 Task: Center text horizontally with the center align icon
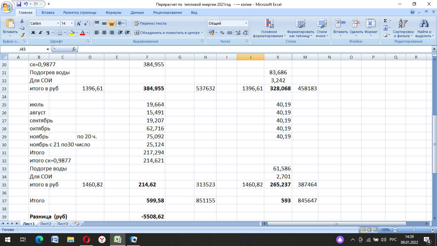[104, 33]
